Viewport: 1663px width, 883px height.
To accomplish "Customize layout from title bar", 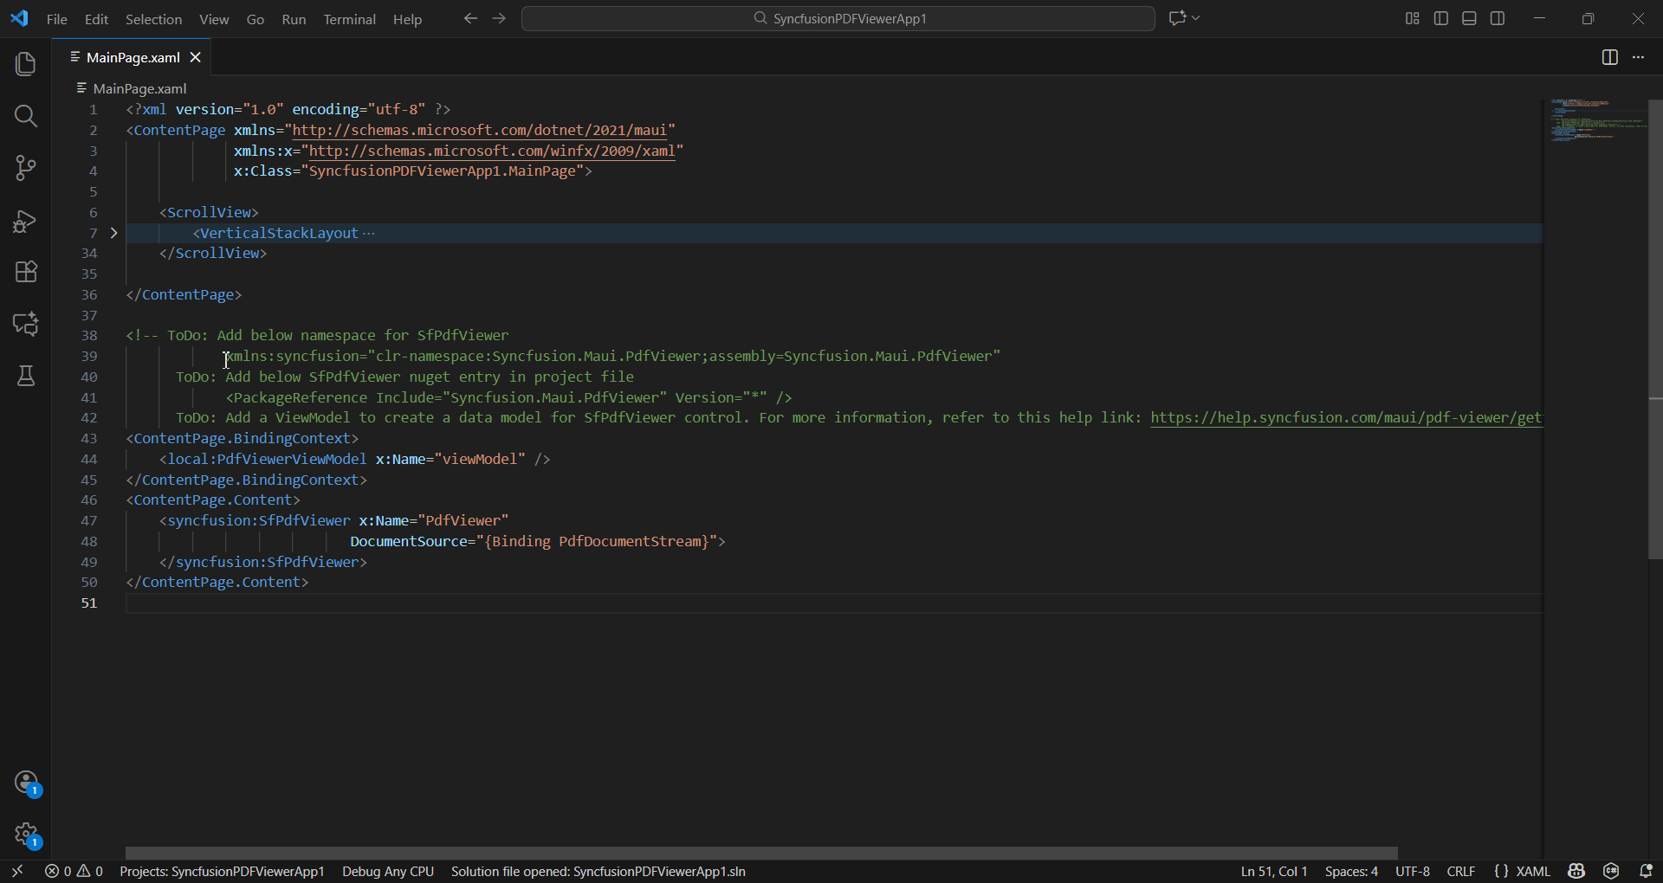I will [x=1412, y=18].
